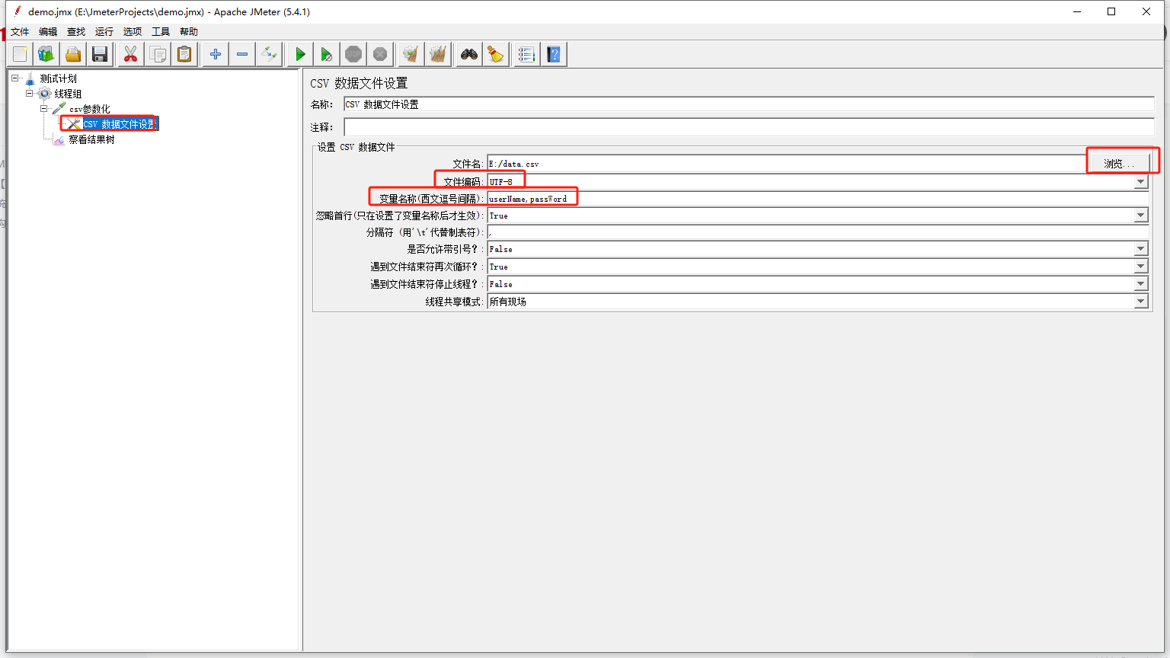Open the 遇到文件结束符停止线程 dropdown arrow

coord(1140,284)
